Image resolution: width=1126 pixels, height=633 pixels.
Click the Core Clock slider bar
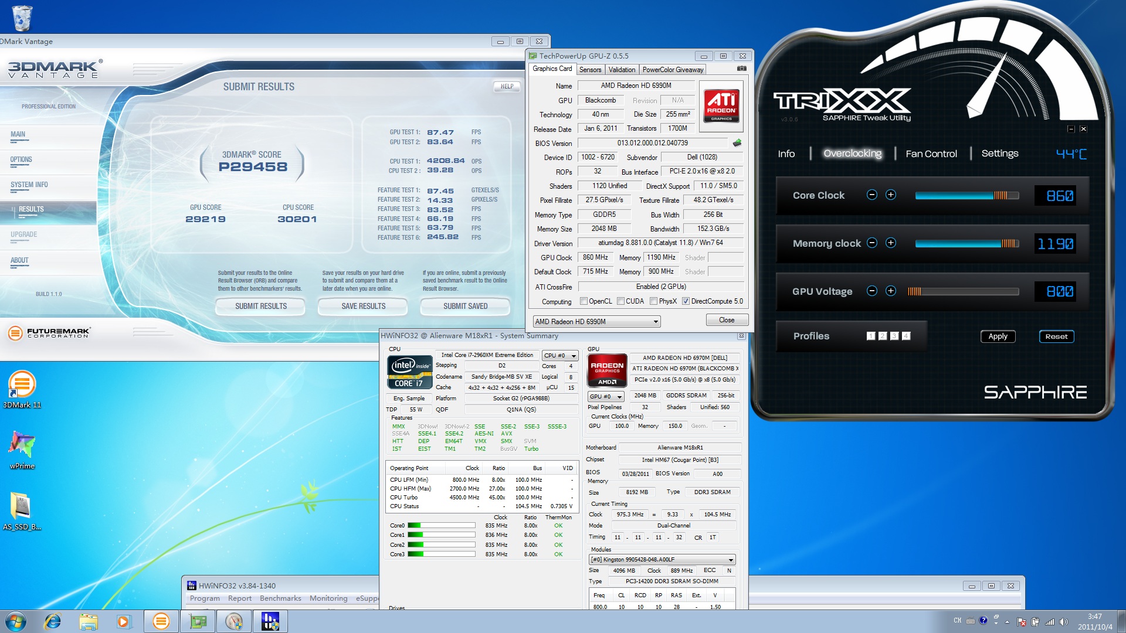pyautogui.click(x=967, y=195)
